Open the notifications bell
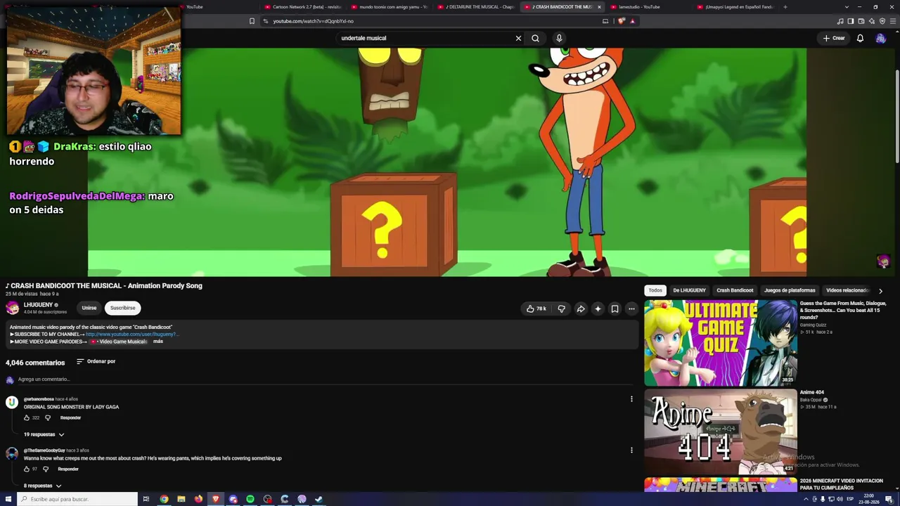900x506 pixels. pos(860,38)
